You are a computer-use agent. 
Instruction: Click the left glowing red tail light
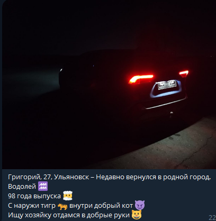point(141,79)
